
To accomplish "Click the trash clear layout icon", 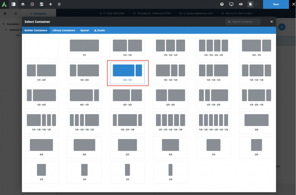I will tap(59, 4).
